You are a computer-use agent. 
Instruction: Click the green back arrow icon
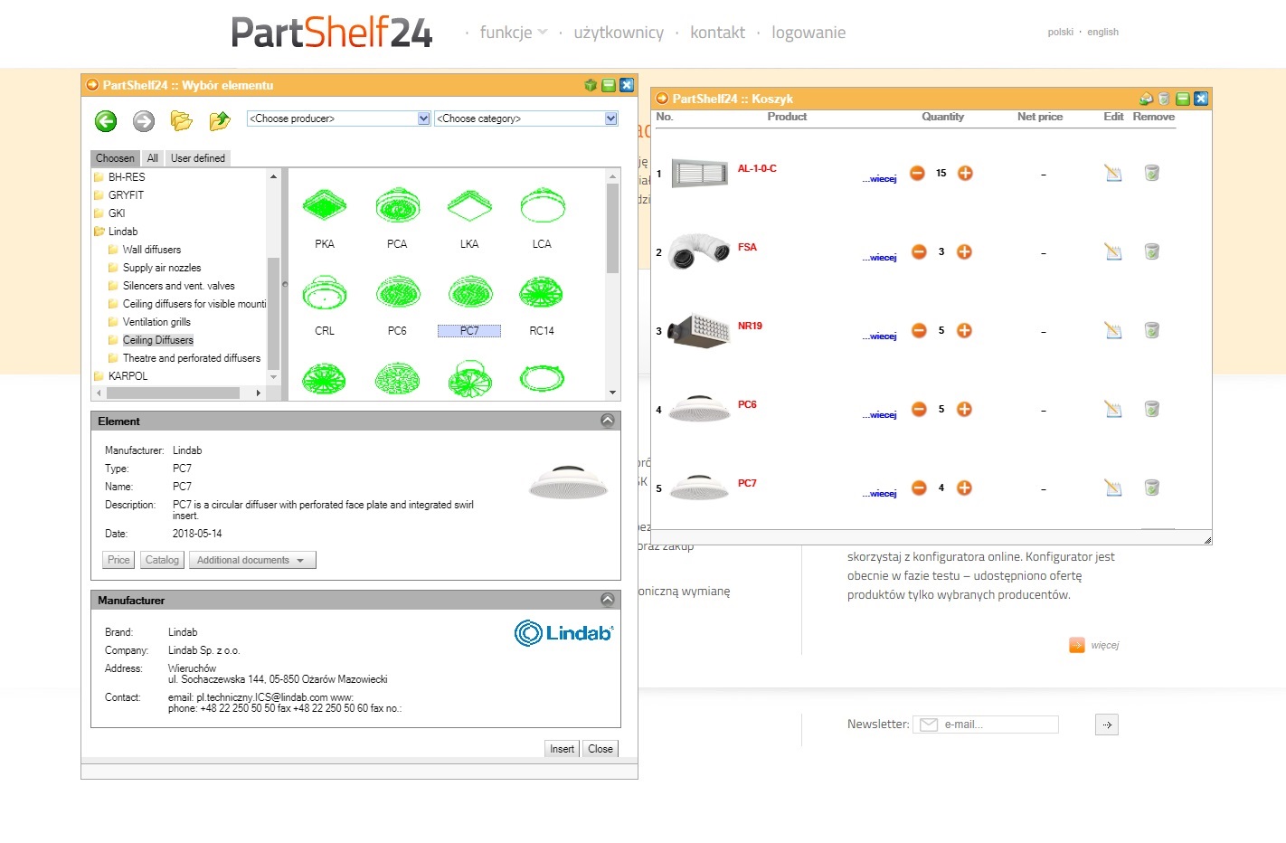[x=106, y=120]
